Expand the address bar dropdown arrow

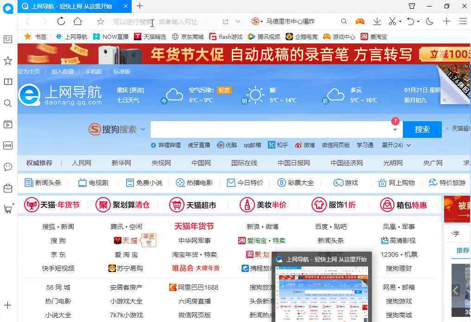pos(238,22)
